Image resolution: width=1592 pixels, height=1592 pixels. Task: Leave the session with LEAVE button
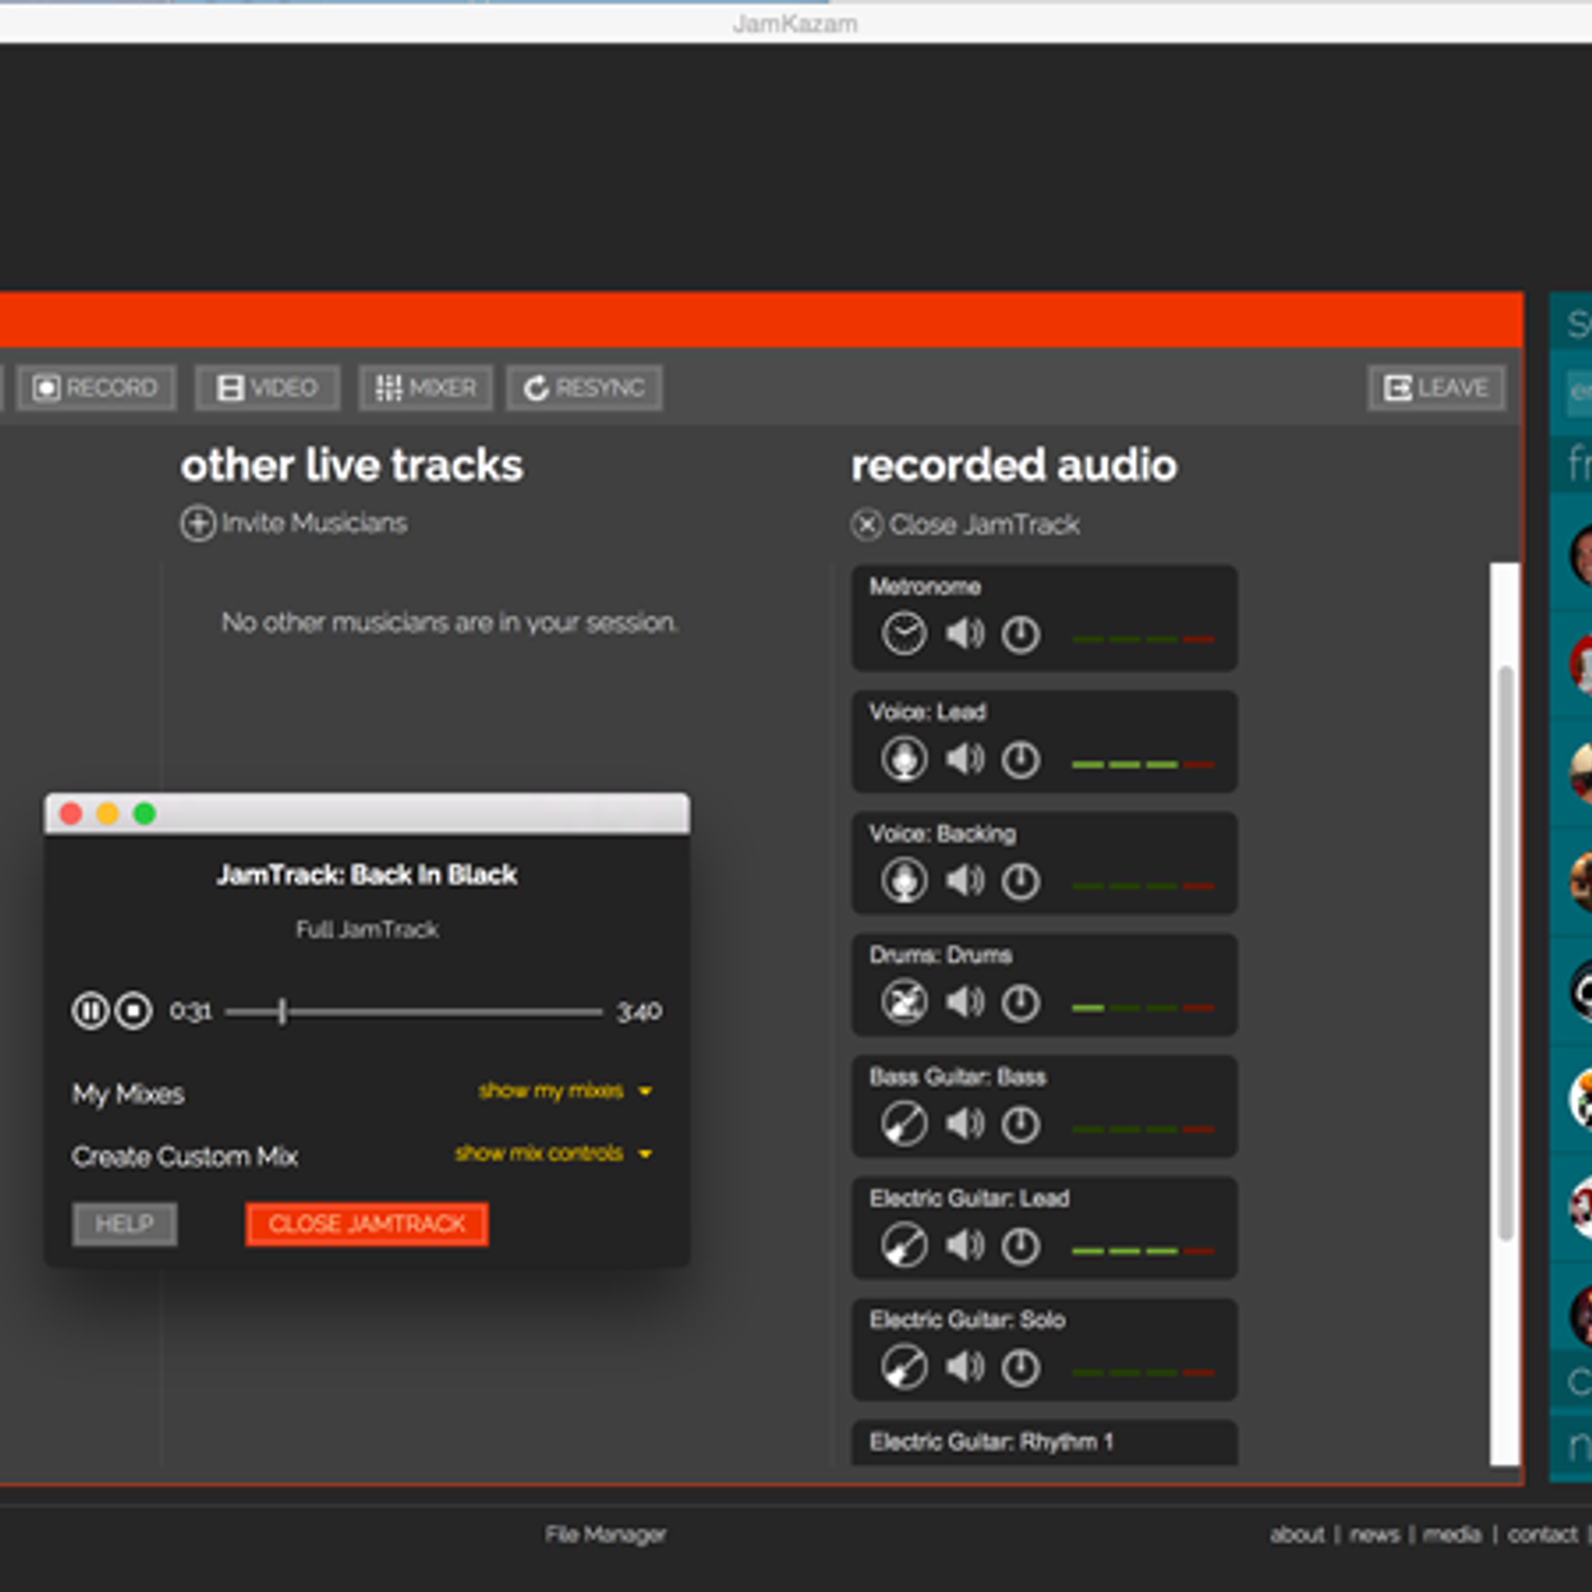pyautogui.click(x=1436, y=388)
